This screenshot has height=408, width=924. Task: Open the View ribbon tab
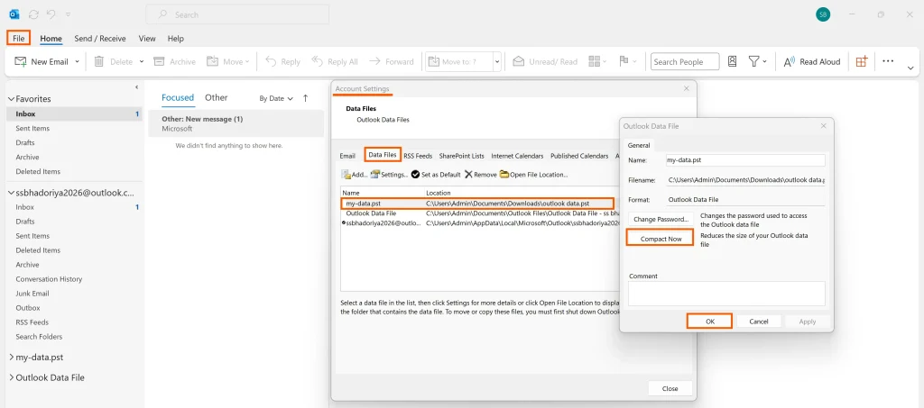pyautogui.click(x=147, y=38)
